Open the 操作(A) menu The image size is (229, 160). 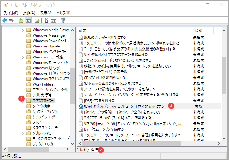[29, 13]
